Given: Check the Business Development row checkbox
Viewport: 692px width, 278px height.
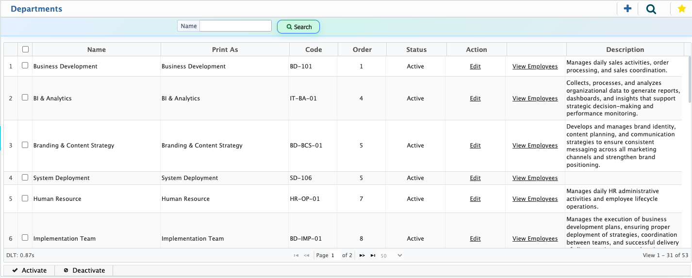Looking at the screenshot, I should 25,65.
